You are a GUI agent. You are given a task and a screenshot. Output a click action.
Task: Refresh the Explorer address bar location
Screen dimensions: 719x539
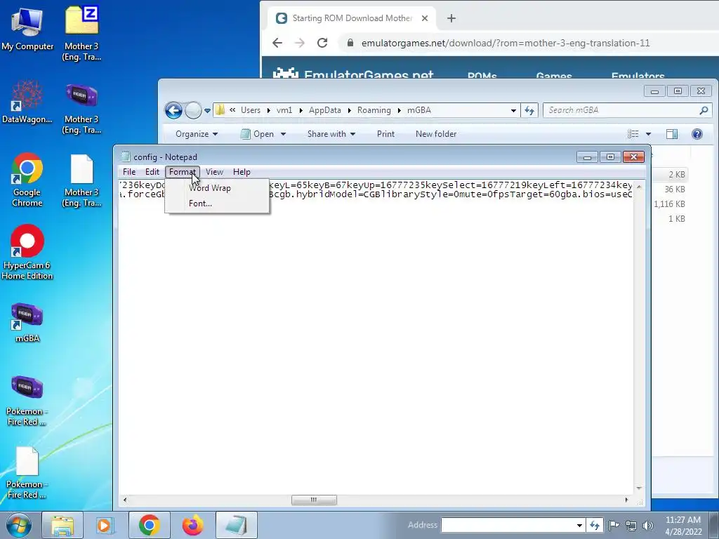pyautogui.click(x=529, y=110)
